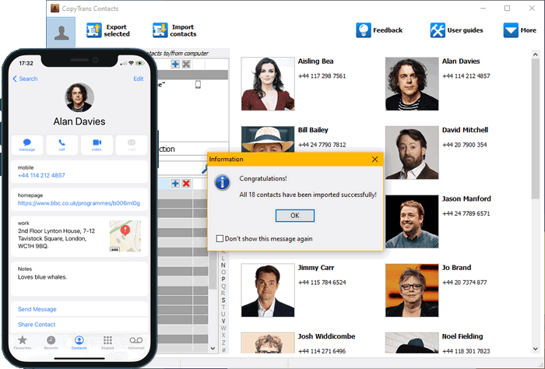545x369 pixels.
Task: Select Alan Davies contact photo in list
Action: click(412, 84)
